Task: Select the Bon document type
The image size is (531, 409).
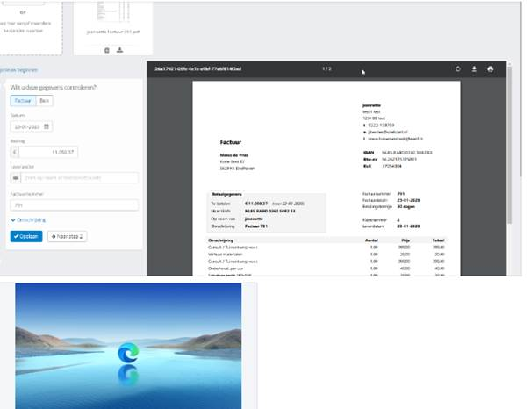Action: 44,101
